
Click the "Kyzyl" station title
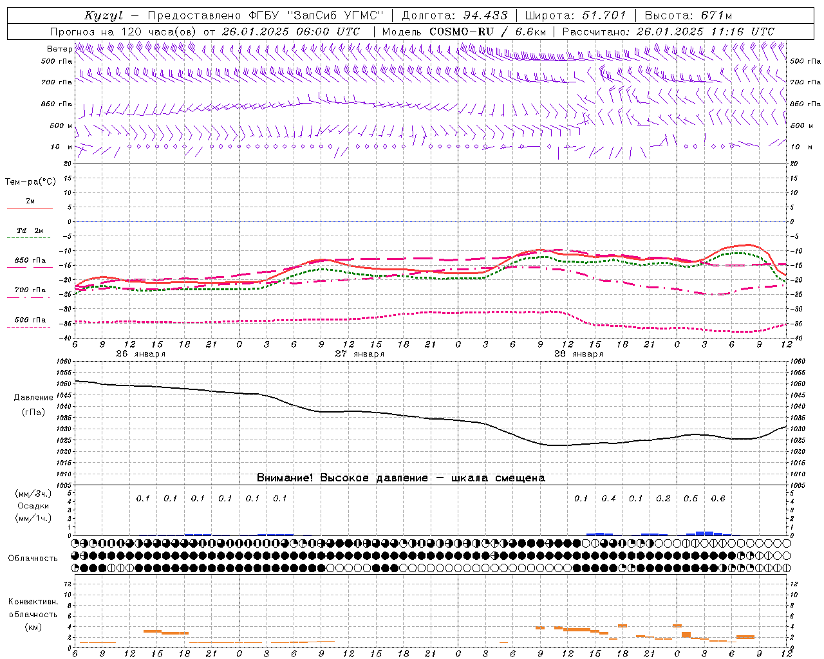(x=104, y=15)
